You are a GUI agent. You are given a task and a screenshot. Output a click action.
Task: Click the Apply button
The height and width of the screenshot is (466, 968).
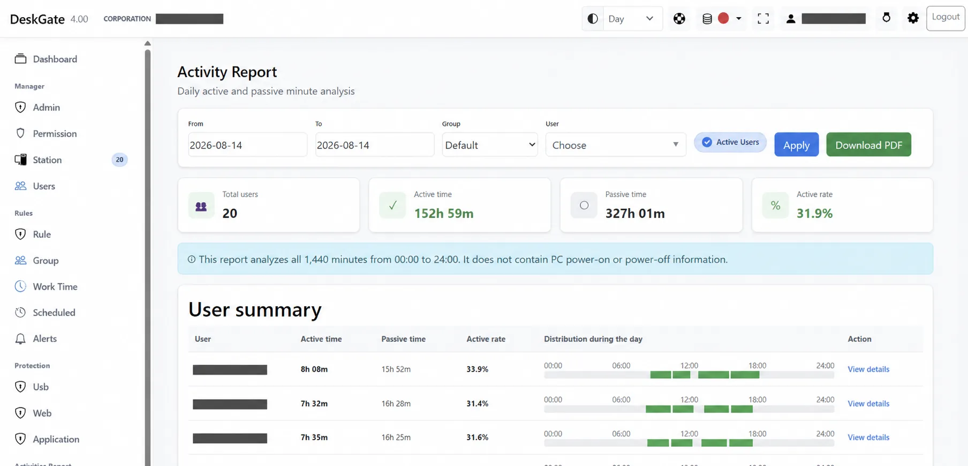(x=796, y=145)
